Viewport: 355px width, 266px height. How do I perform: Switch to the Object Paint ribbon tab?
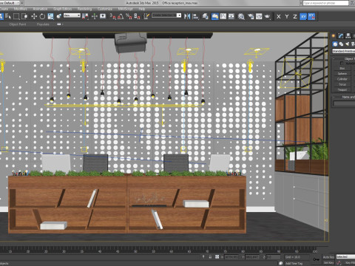[18, 24]
